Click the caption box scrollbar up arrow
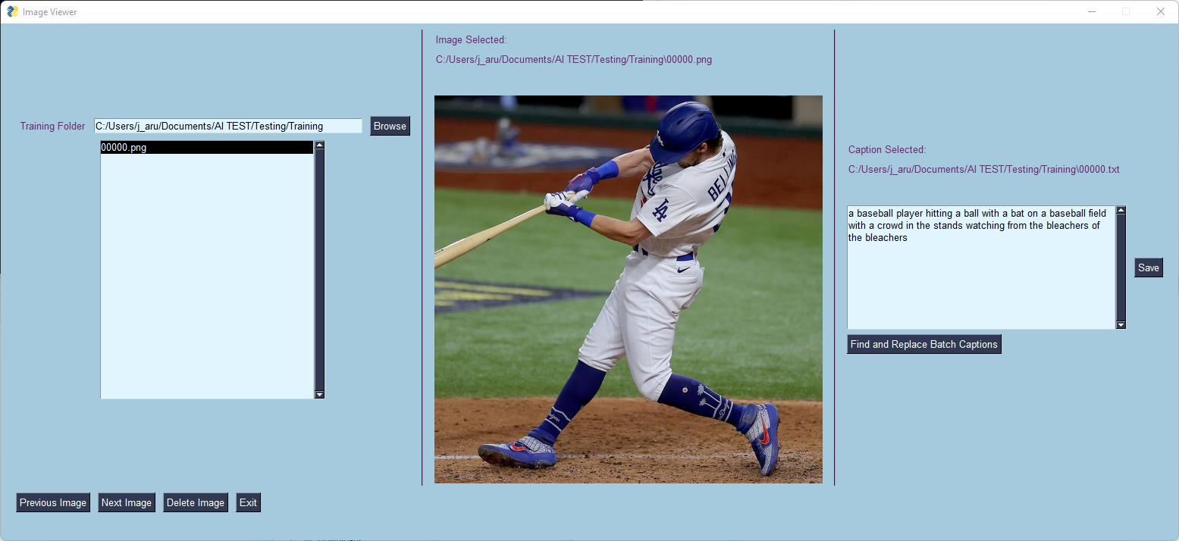This screenshot has width=1179, height=541. 1121,209
